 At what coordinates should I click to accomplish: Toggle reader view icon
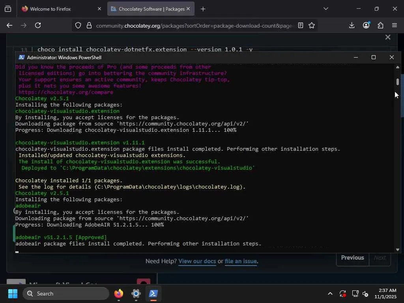pos(300,25)
